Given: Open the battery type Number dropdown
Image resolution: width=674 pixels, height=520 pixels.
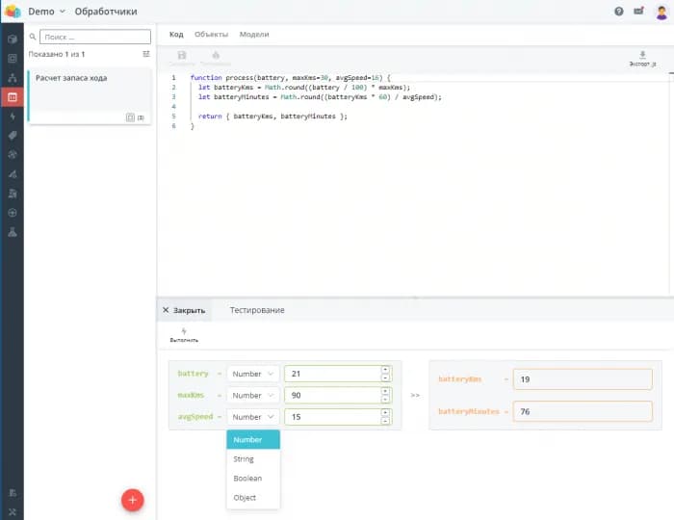Looking at the screenshot, I should pos(253,374).
